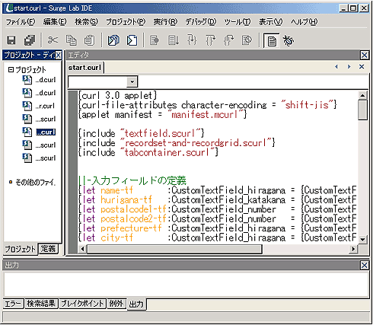Click the Copy toolbar icon
The image size is (373, 325).
tap(72, 40)
